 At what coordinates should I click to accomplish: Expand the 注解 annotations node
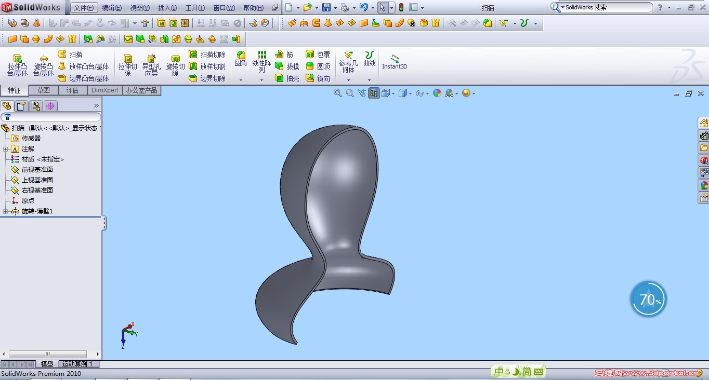click(5, 149)
